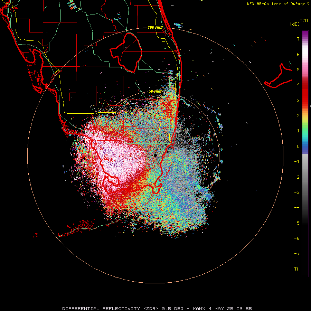
Task: Pick the purple band atop the color bar
Action: [x=305, y=34]
